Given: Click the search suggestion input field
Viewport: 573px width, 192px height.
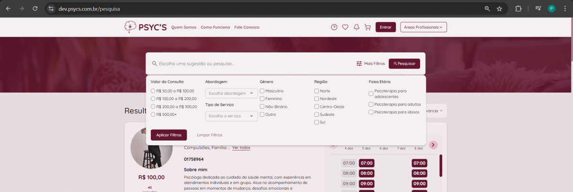Looking at the screenshot, I should [x=253, y=63].
